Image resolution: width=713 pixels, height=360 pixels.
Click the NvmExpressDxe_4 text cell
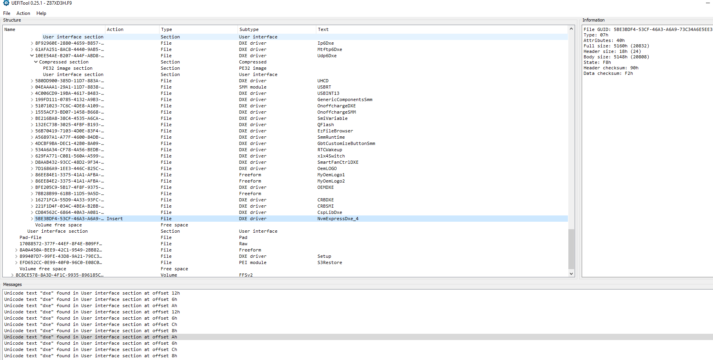[x=338, y=219]
